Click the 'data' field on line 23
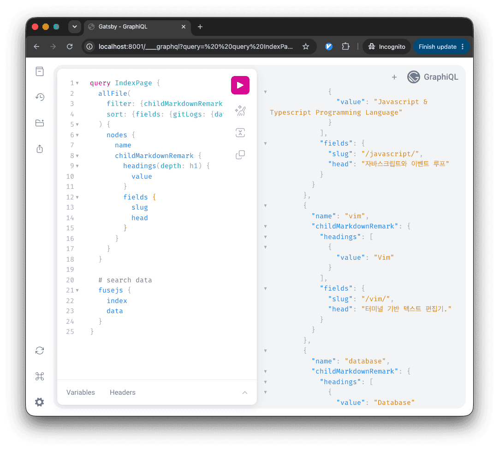The width and height of the screenshot is (499, 450). 114,311
